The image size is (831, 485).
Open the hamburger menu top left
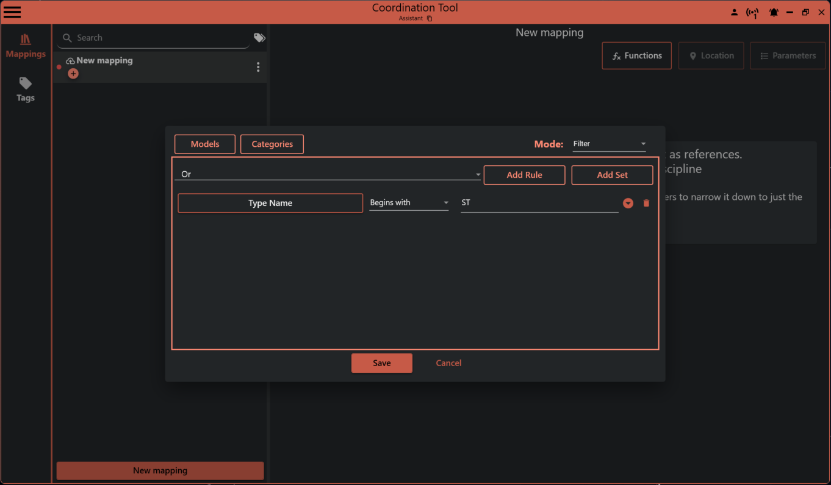[12, 12]
